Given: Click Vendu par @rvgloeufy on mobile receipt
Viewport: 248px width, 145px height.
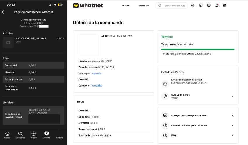Looking at the screenshot, I should [x=34, y=20].
